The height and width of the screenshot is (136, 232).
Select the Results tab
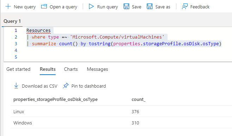[x=48, y=69]
